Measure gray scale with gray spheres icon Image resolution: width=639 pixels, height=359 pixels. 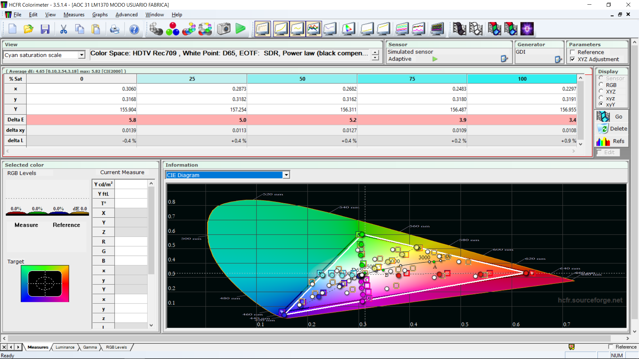156,29
